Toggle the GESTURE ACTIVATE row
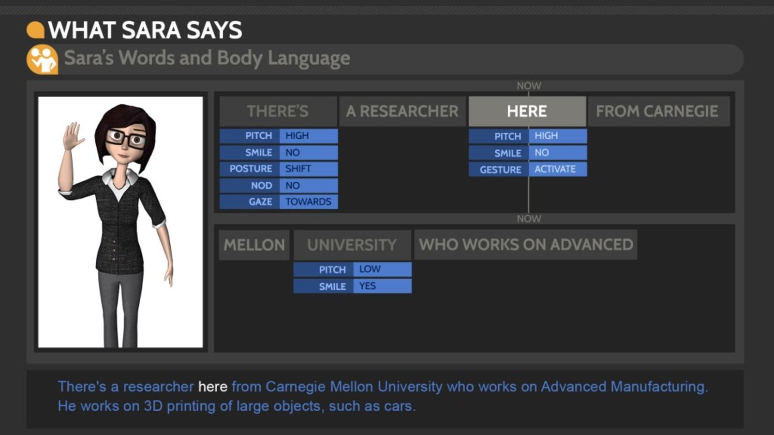The height and width of the screenshot is (435, 774). tap(527, 170)
